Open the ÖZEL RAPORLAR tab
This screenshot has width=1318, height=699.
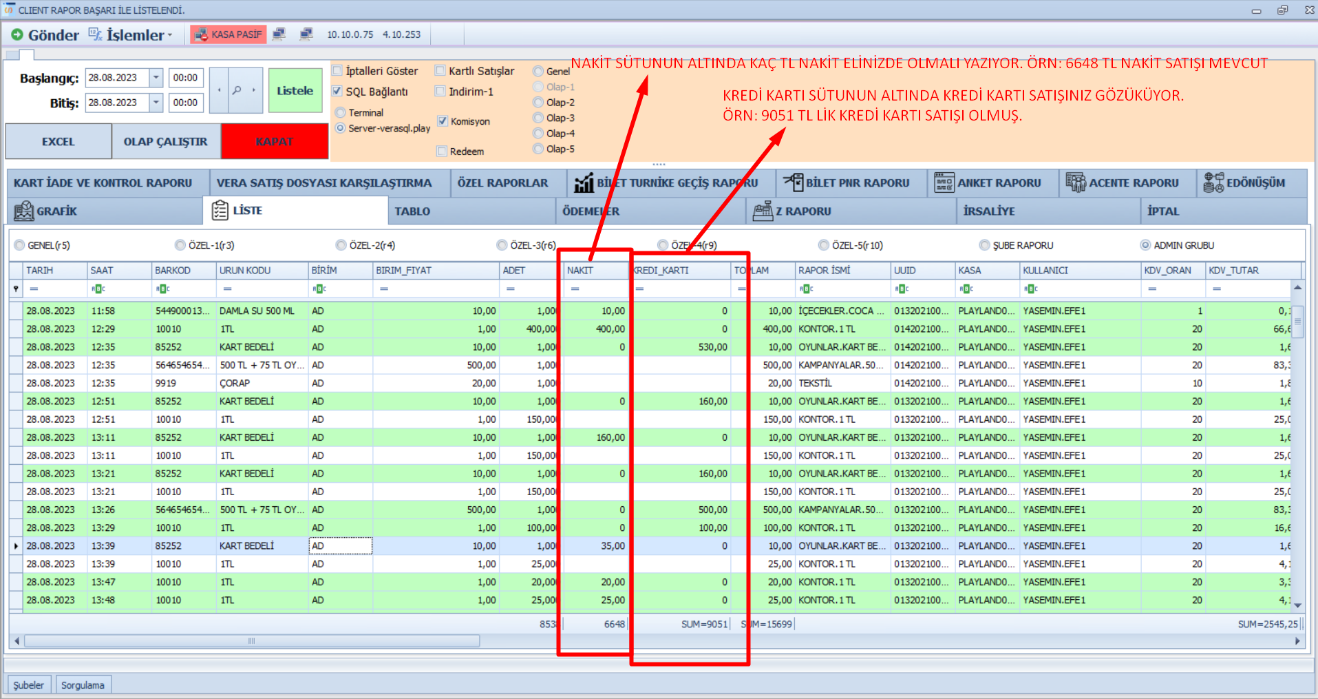click(502, 183)
